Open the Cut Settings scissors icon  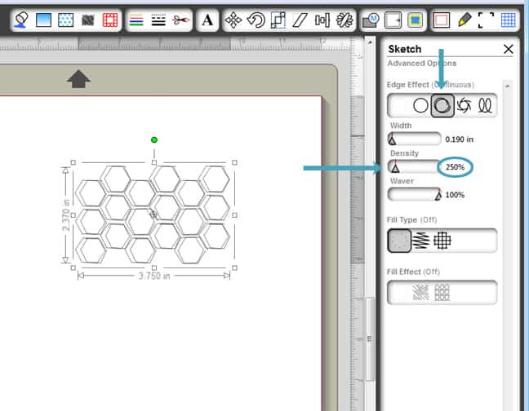[x=180, y=20]
